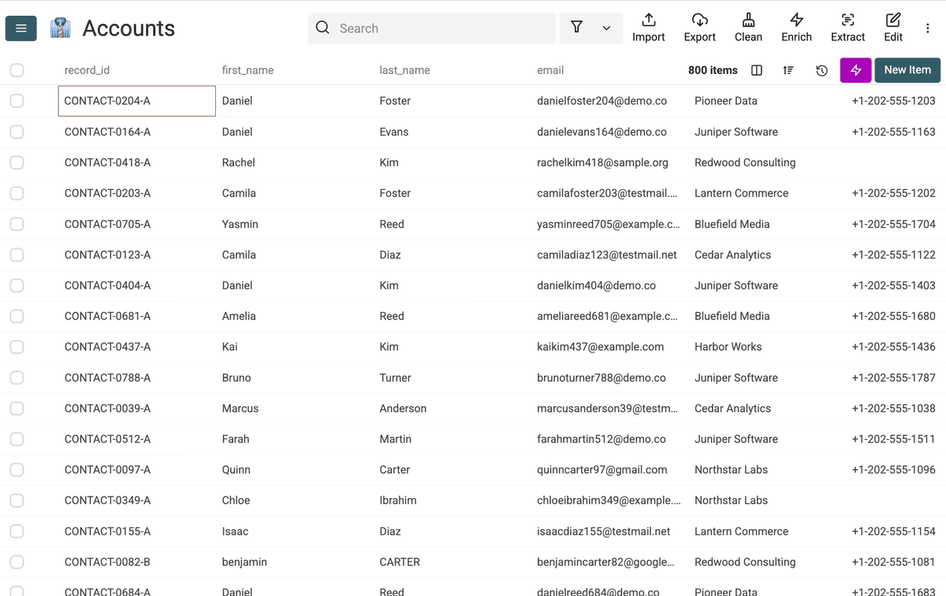Screen dimensions: 946x596
Task: Click the purple lightning action button
Action: click(x=855, y=70)
